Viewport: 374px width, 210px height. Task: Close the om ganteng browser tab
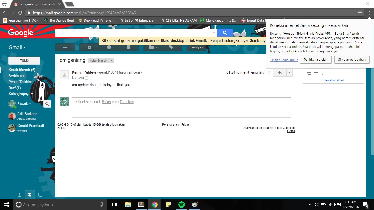(59, 4)
